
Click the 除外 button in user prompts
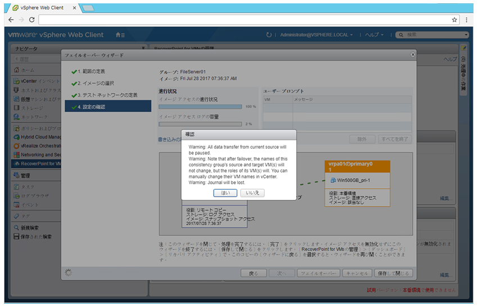pos(362,139)
